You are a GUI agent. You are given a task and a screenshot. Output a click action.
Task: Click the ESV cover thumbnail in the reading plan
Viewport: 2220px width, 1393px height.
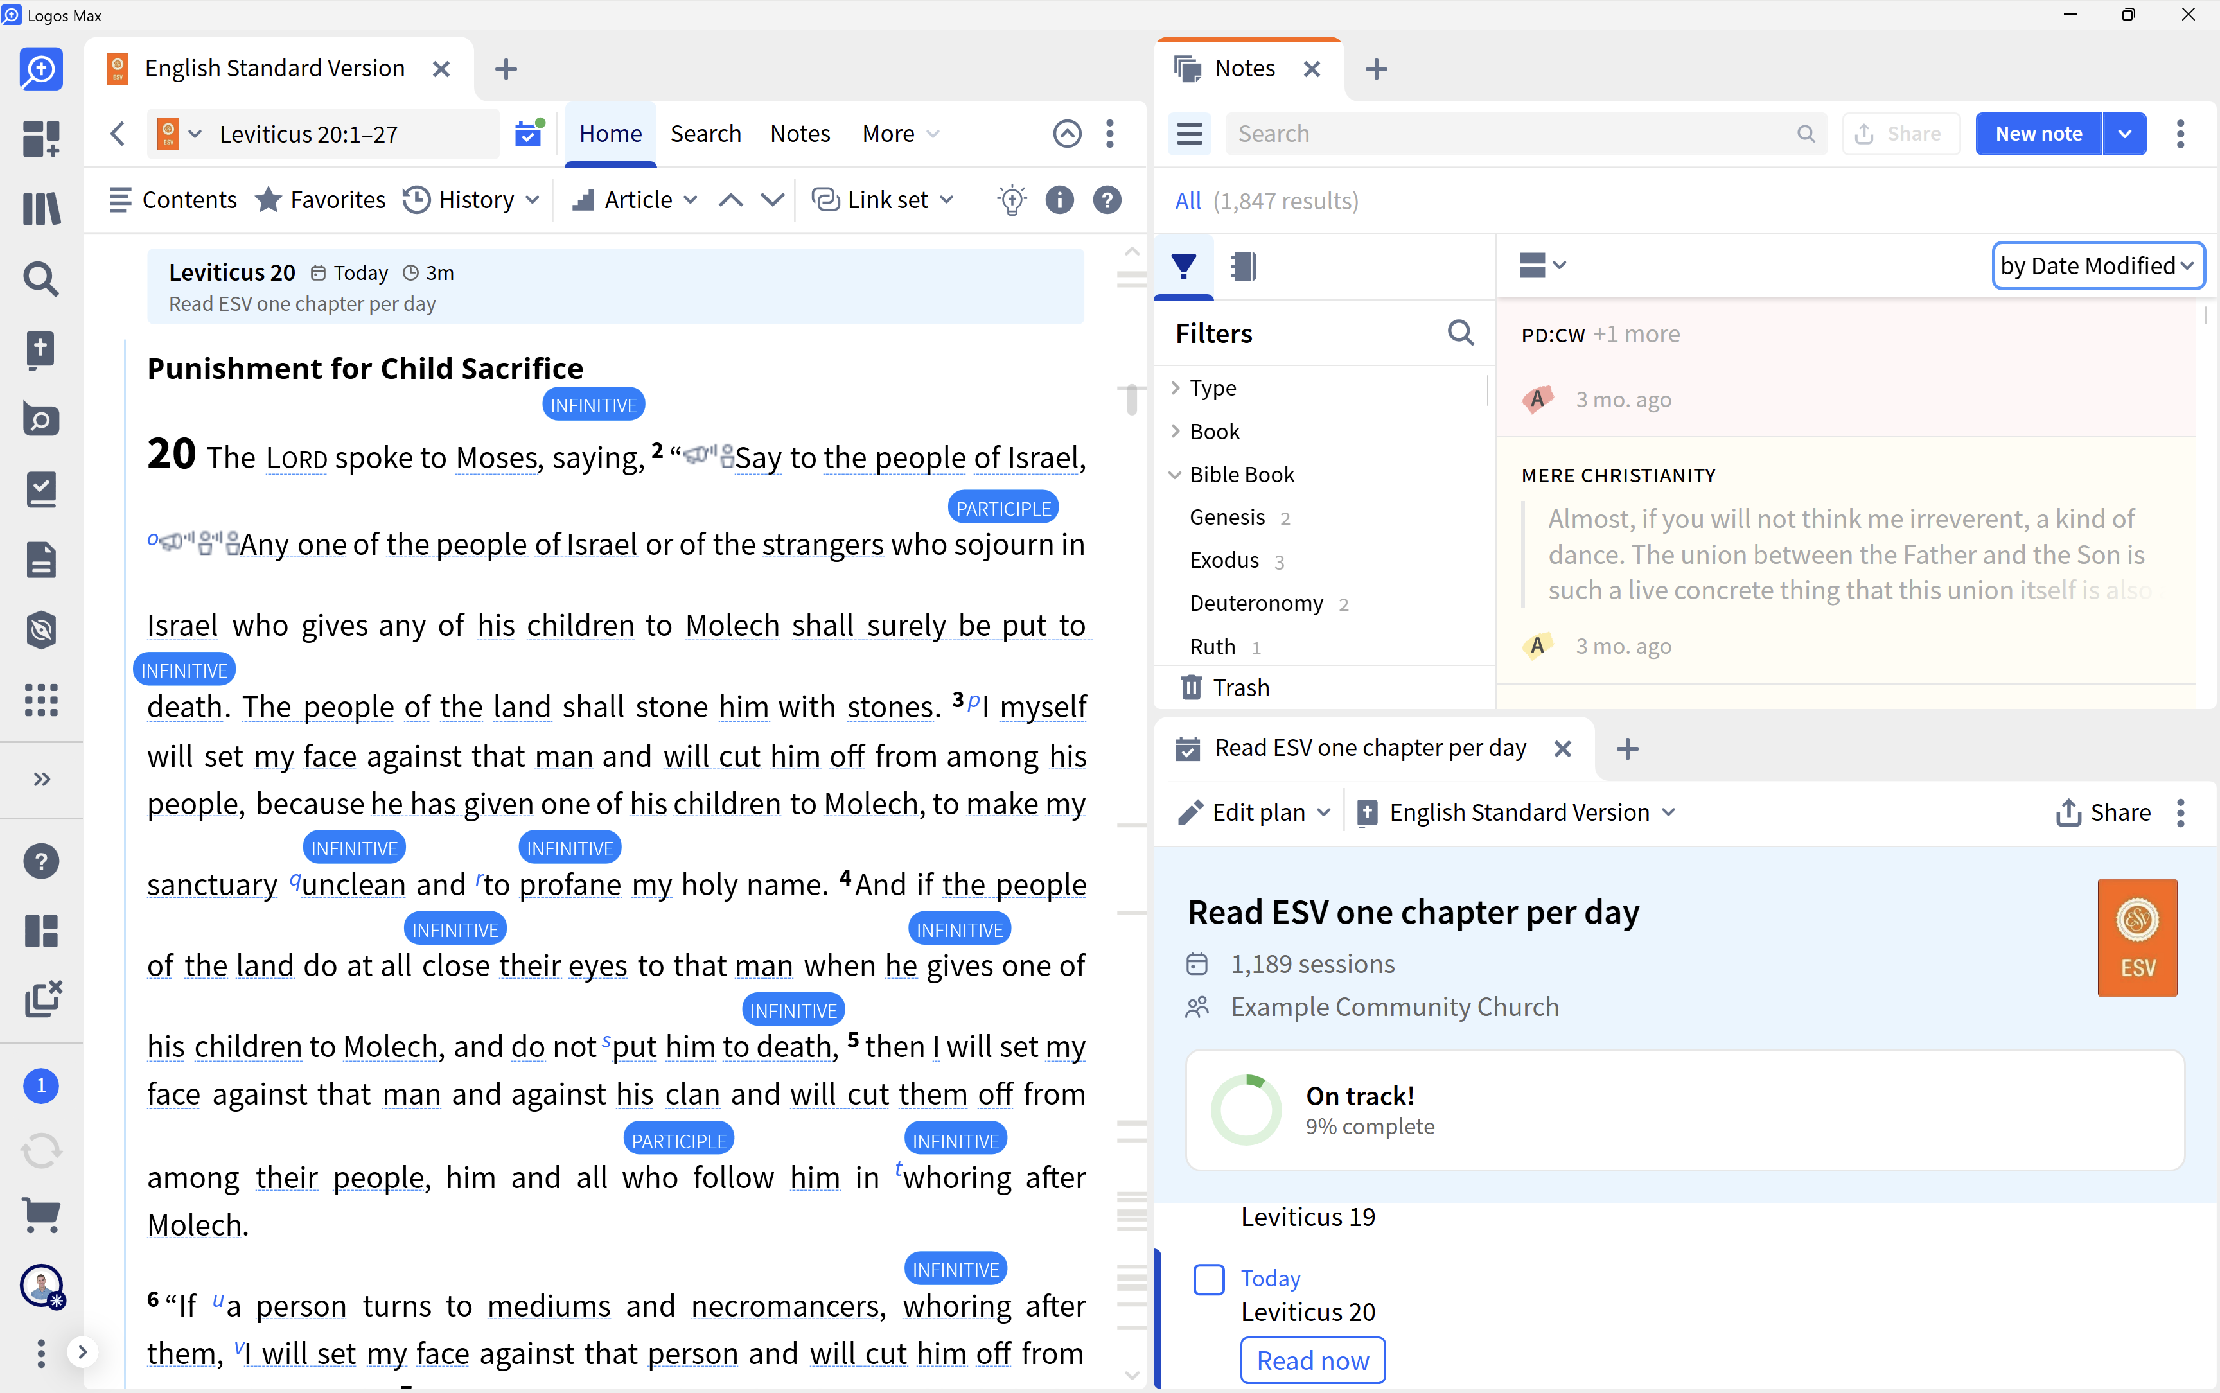pos(2137,938)
